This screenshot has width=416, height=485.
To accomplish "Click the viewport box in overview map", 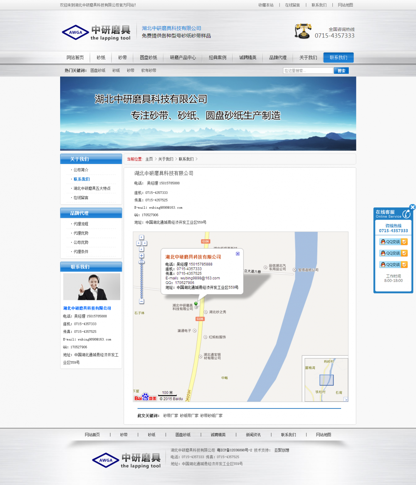I will tap(326, 380).
